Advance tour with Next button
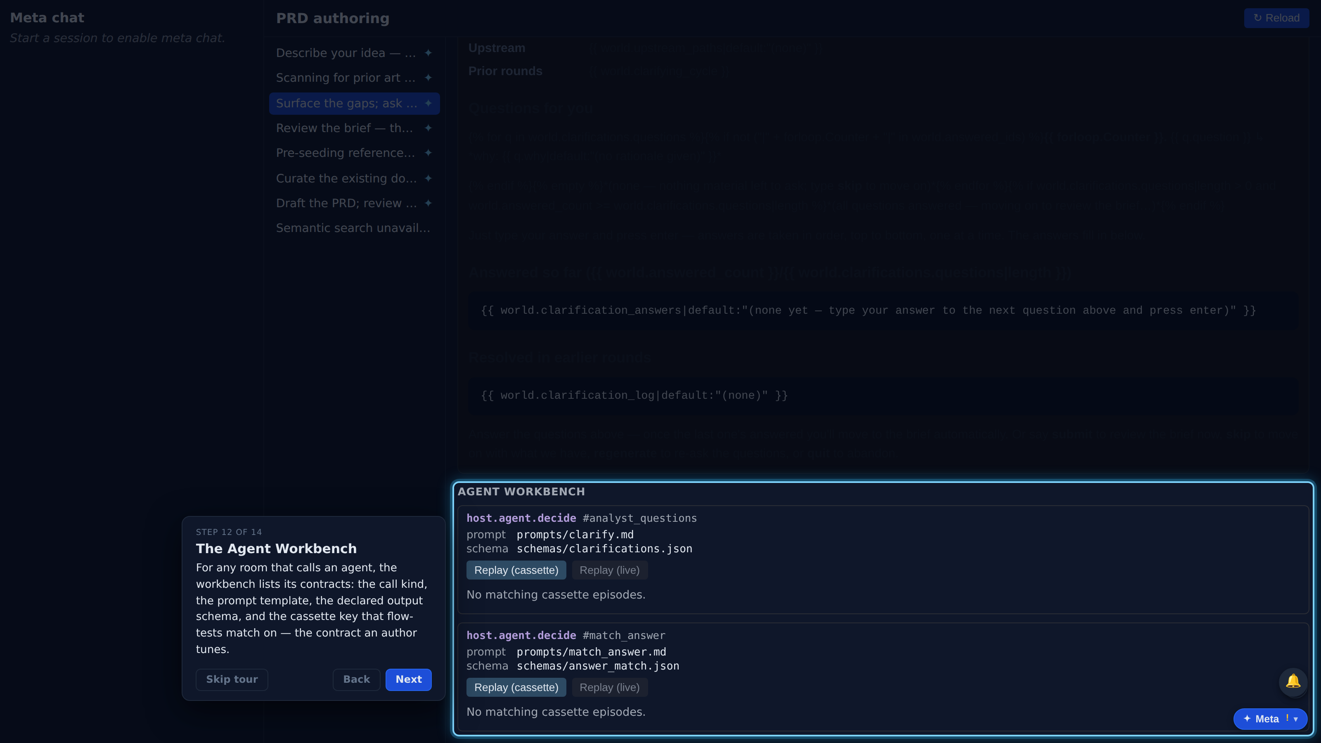Image resolution: width=1321 pixels, height=743 pixels. coord(409,679)
